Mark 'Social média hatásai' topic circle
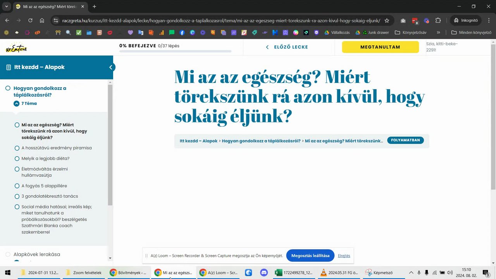 pyautogui.click(x=17, y=207)
